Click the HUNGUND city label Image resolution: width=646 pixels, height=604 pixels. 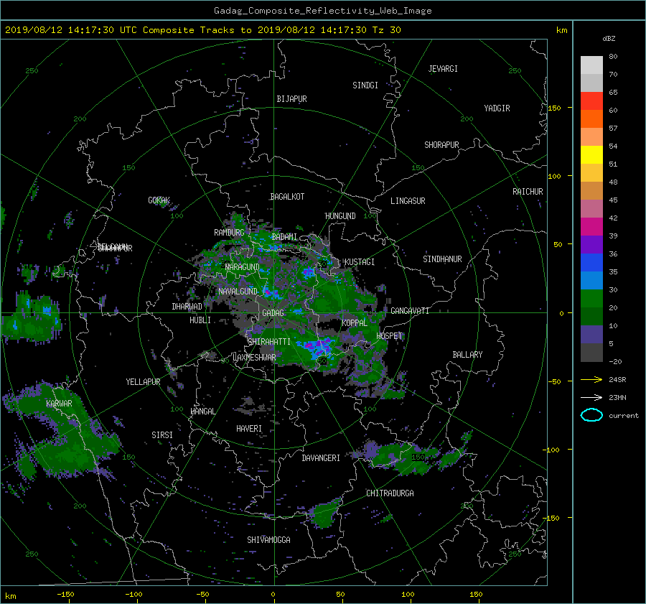(x=340, y=216)
